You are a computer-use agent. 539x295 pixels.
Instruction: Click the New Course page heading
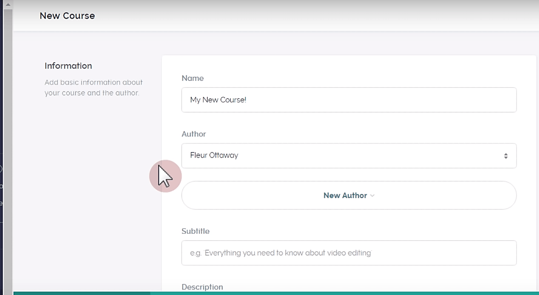tap(67, 16)
